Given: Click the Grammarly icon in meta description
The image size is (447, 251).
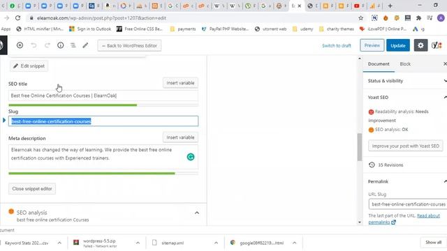Looking at the screenshot, I should point(191,157).
